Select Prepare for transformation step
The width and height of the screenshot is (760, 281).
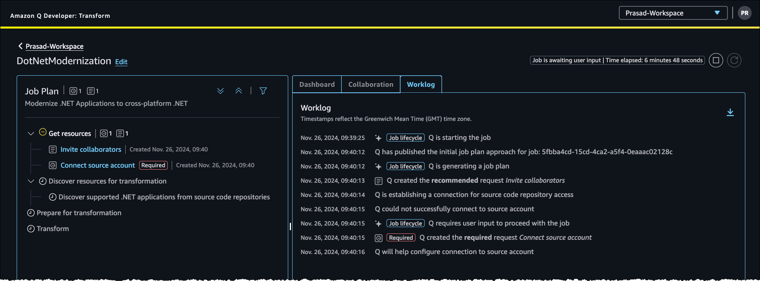(x=79, y=213)
